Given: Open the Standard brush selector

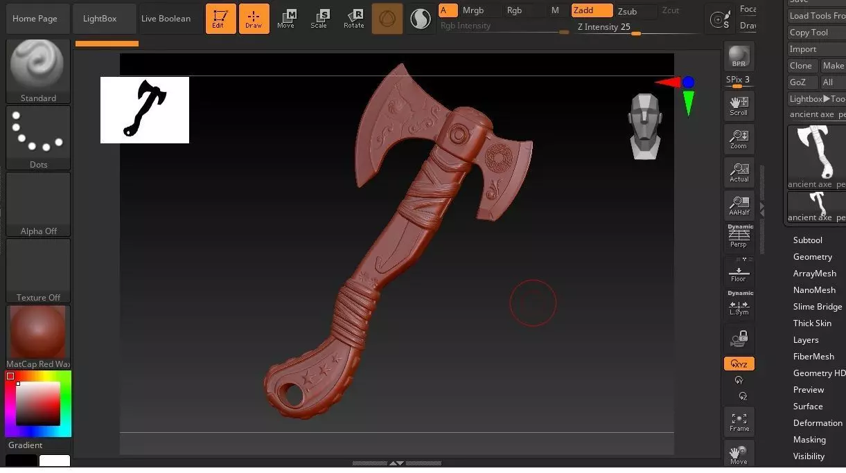Looking at the screenshot, I should (38, 71).
